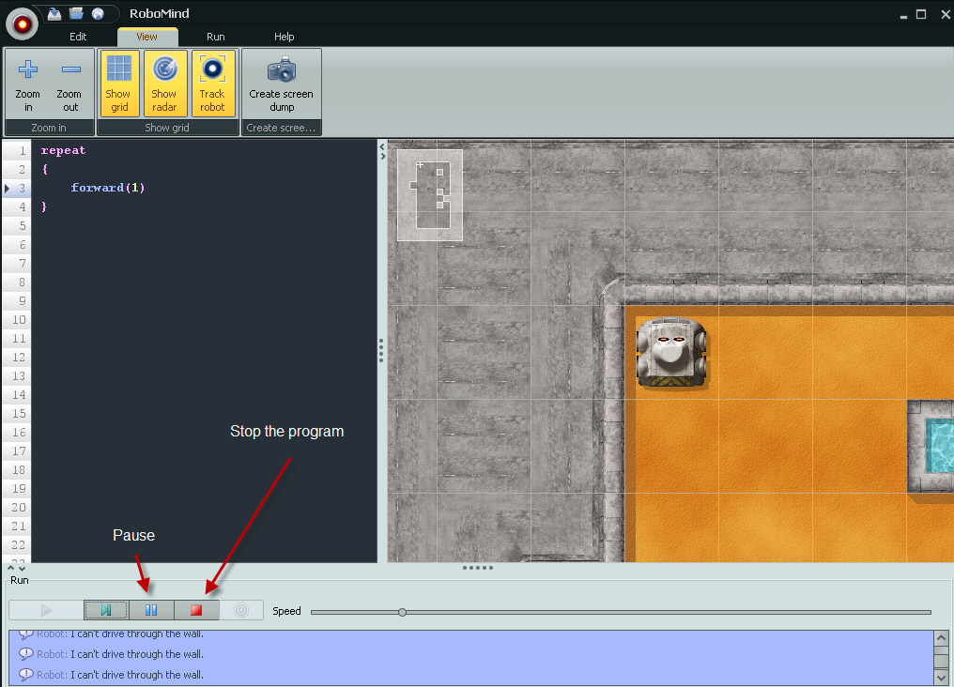The image size is (954, 687).
Task: Toggle Show radar option
Action: [165, 84]
